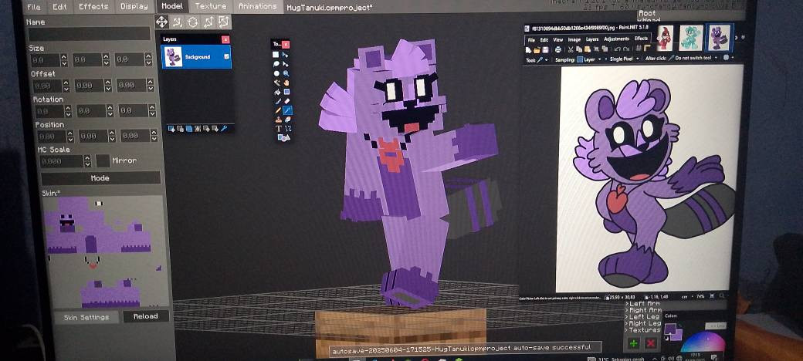Select the Paint Bucket tool
Image resolution: width=803 pixels, height=361 pixels.
[x=276, y=92]
